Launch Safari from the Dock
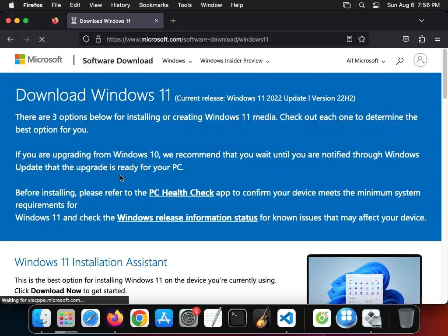The height and width of the screenshot is (336, 448). point(91,318)
